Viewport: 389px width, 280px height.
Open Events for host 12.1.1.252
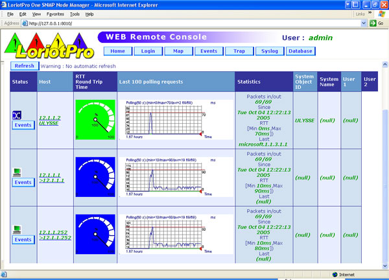pos(23,240)
